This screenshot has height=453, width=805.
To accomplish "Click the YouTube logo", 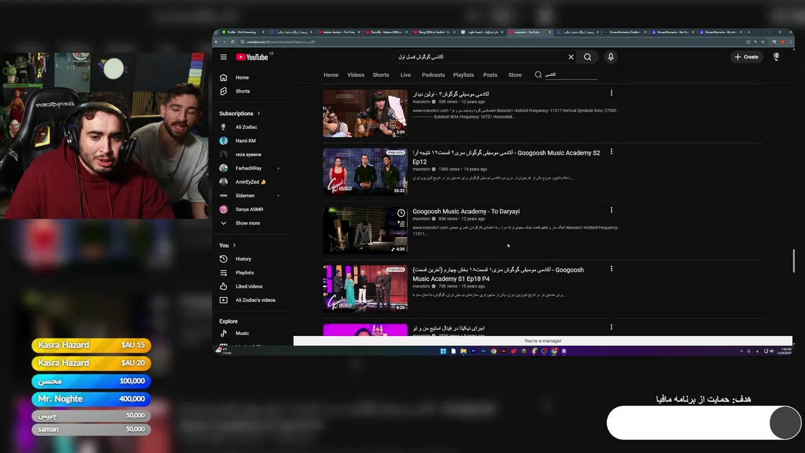I will click(252, 57).
